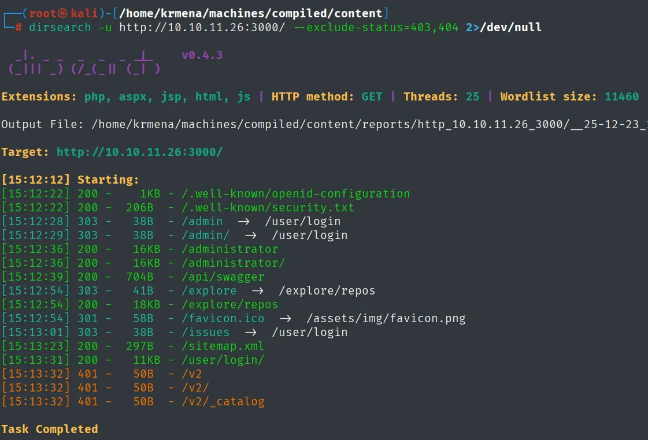Click the Starting timestamp [15:12:12]
The height and width of the screenshot is (440, 648).
(x=35, y=180)
